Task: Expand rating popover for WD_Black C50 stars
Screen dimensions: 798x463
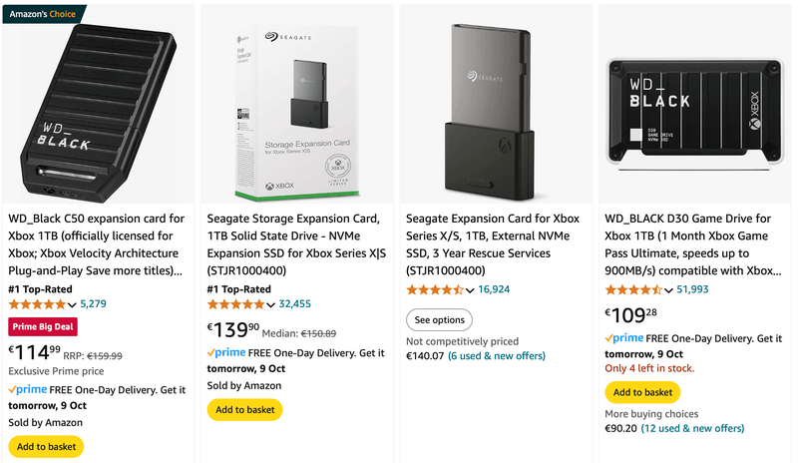Action: point(72,303)
